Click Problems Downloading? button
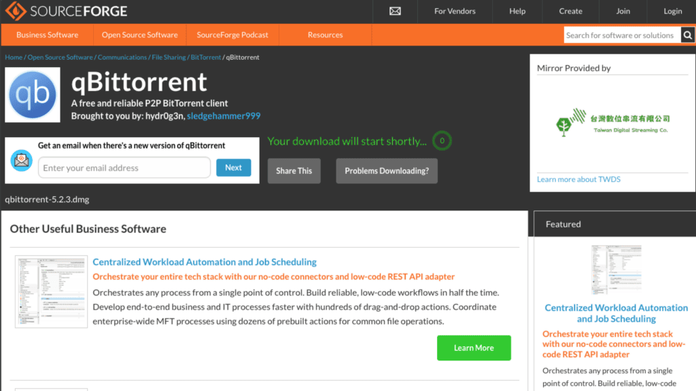 [x=387, y=170]
